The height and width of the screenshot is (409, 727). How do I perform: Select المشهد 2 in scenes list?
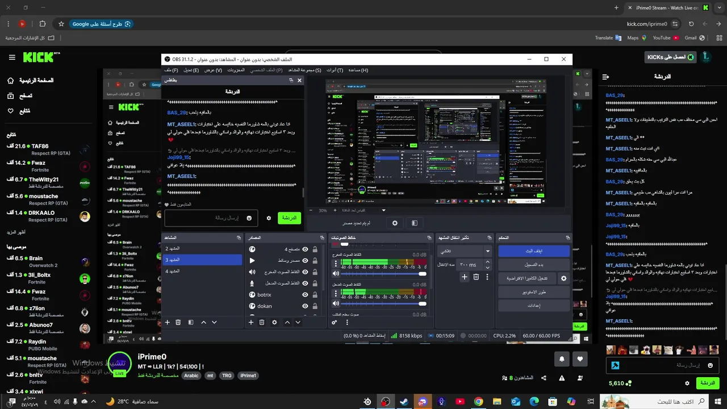202,249
